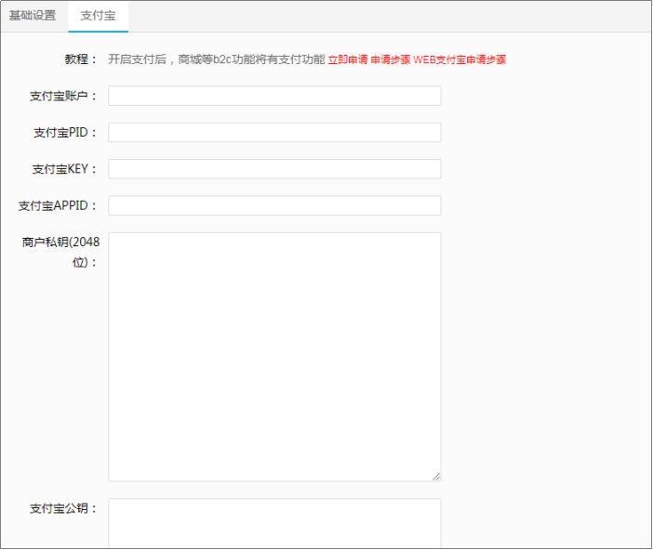Focus the 商户私钥(2048位) text area
The image size is (653, 550).
[274, 357]
